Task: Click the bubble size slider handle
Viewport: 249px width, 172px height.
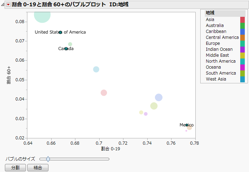Action: tap(48, 159)
